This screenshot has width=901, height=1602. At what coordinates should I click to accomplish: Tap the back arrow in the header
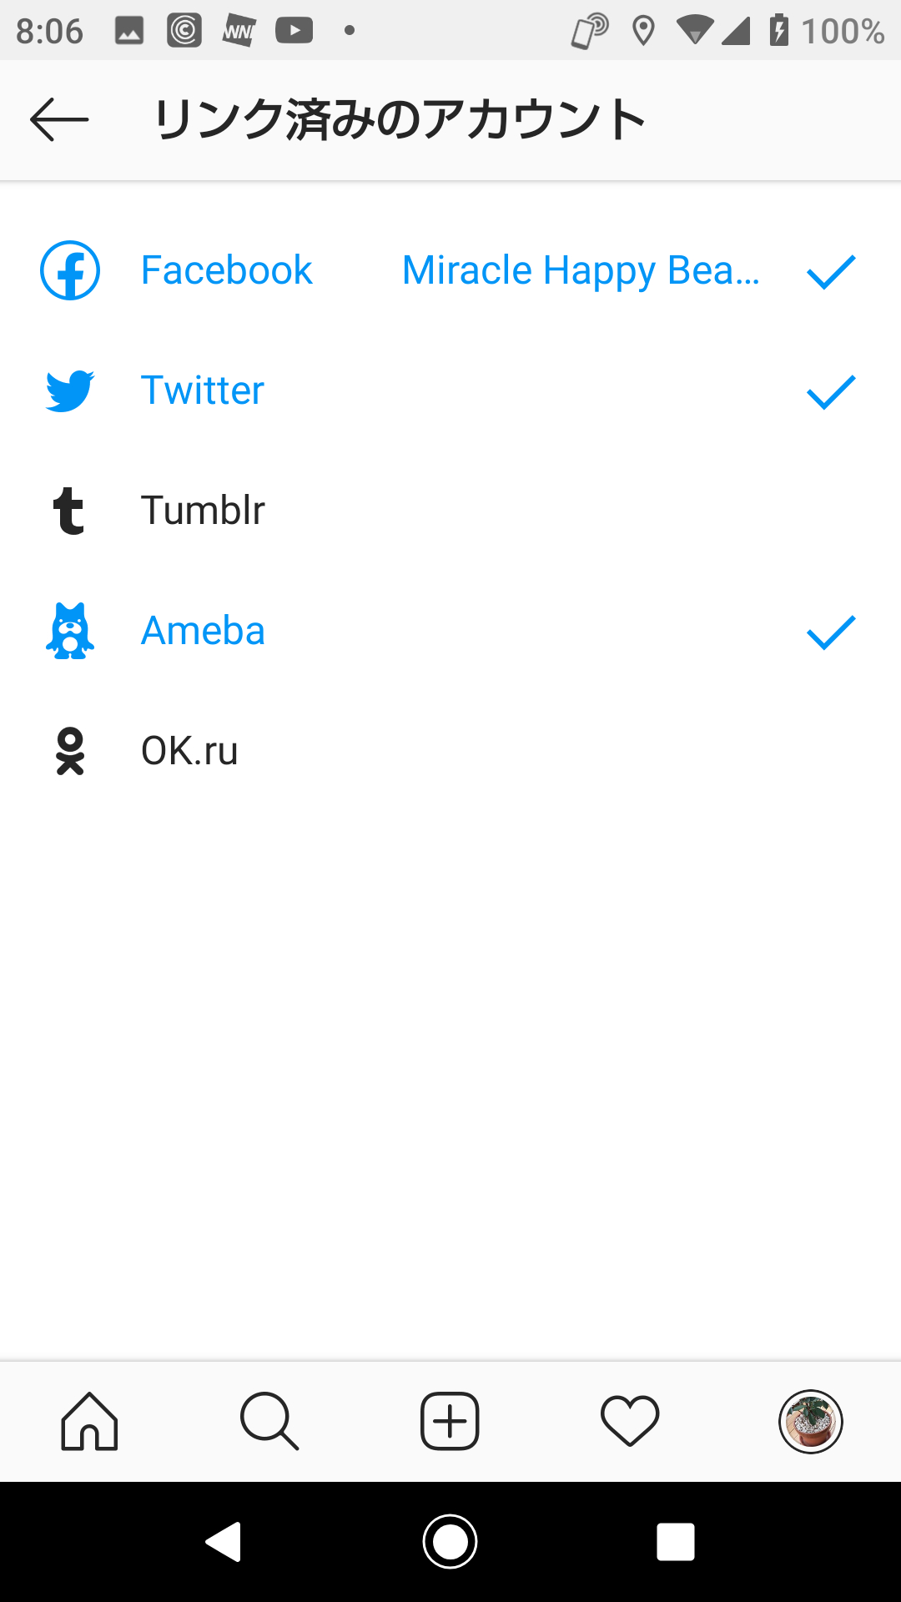59,120
